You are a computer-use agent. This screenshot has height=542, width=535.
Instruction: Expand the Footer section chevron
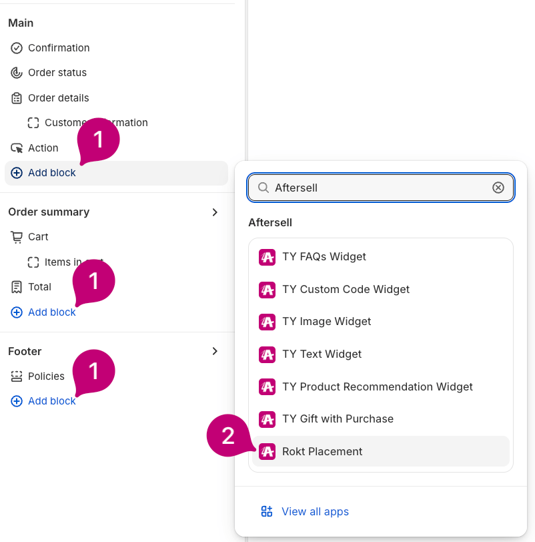pyautogui.click(x=215, y=351)
